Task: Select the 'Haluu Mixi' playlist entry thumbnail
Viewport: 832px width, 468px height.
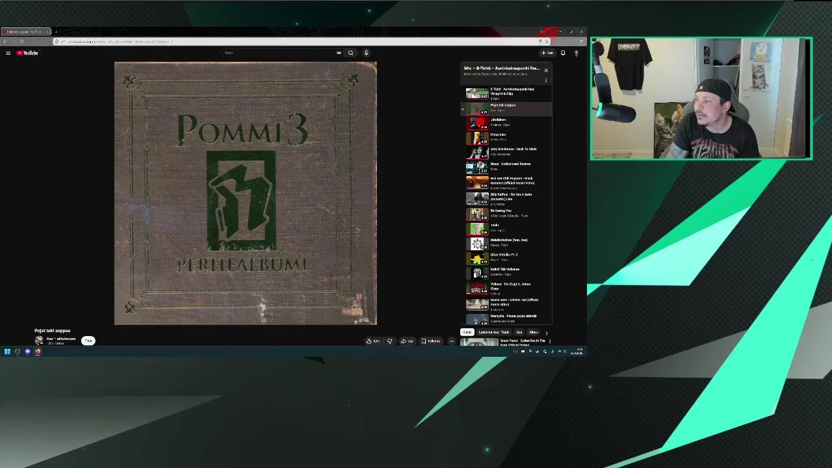Action: [x=477, y=138]
